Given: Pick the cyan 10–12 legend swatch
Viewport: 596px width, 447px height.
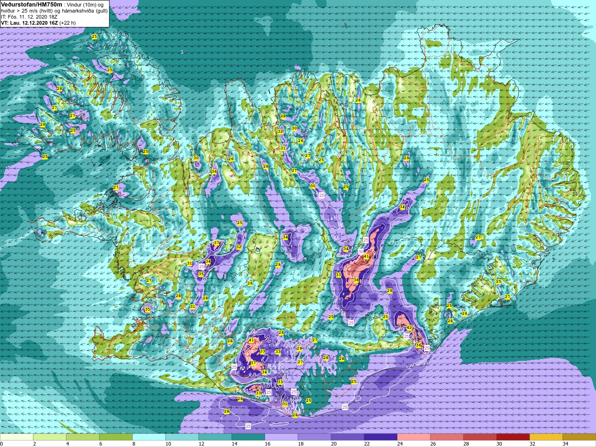Looking at the screenshot, I should [182, 437].
